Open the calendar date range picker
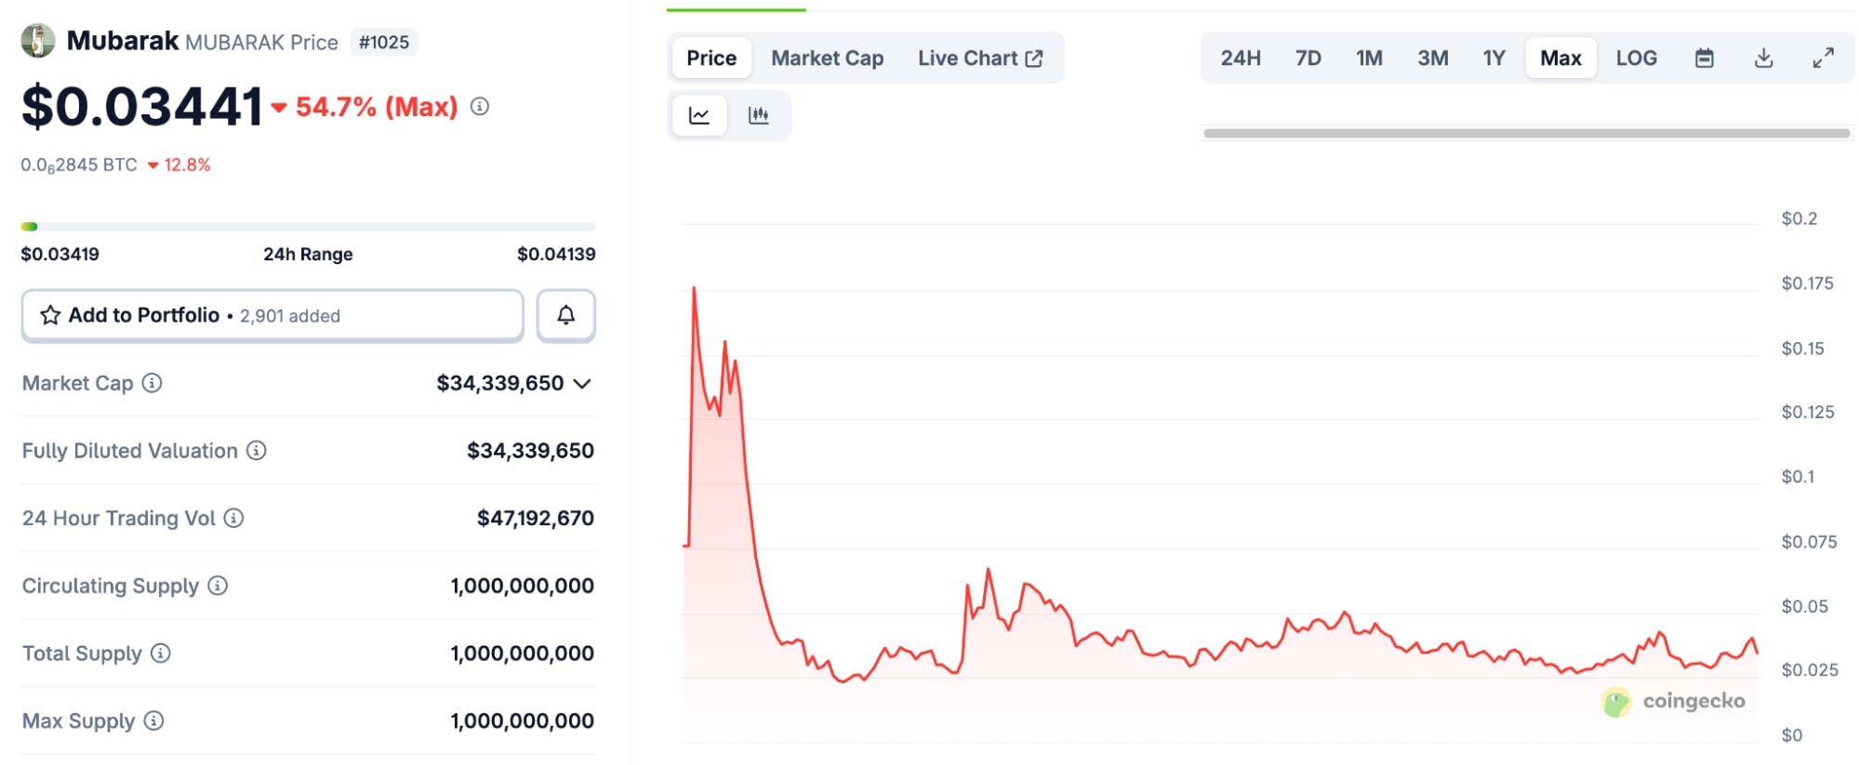 pyautogui.click(x=1704, y=59)
